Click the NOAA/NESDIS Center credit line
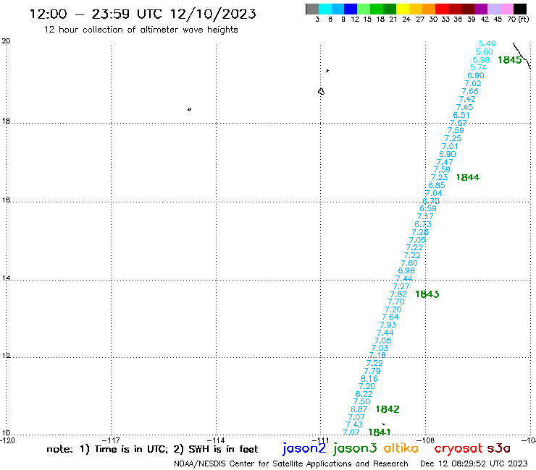The width and height of the screenshot is (536, 470). [x=291, y=464]
